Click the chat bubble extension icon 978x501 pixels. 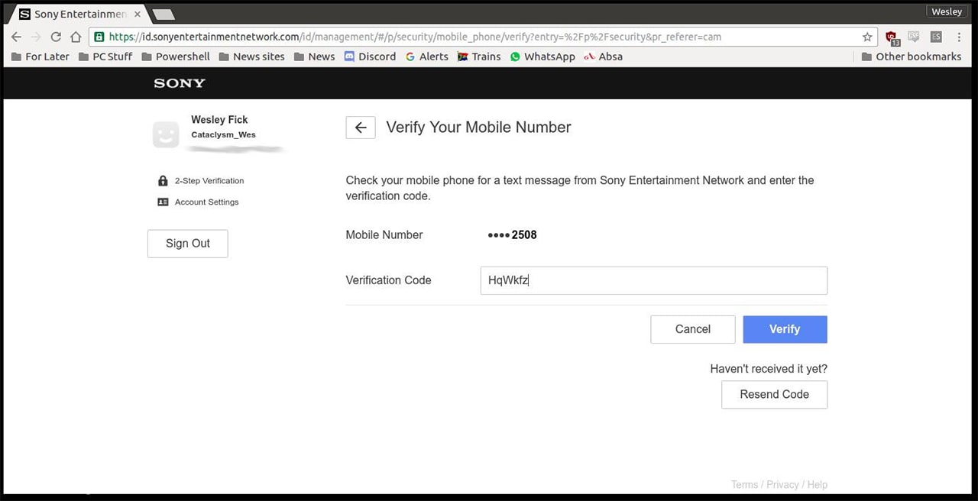tap(913, 37)
